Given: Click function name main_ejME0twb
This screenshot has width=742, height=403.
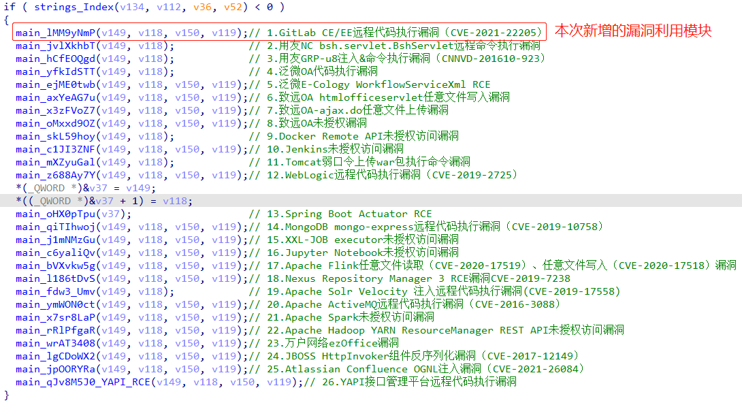Looking at the screenshot, I should (x=55, y=84).
